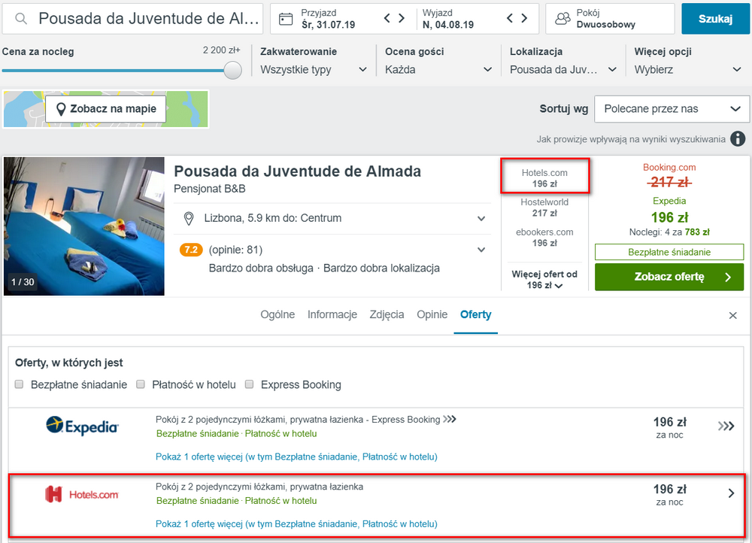Click the Zobacz ofertę green button

[x=669, y=277]
